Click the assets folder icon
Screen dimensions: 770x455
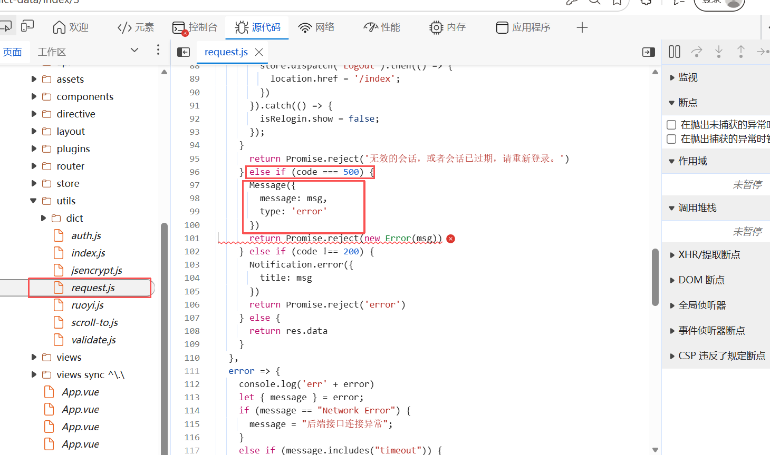click(47, 80)
